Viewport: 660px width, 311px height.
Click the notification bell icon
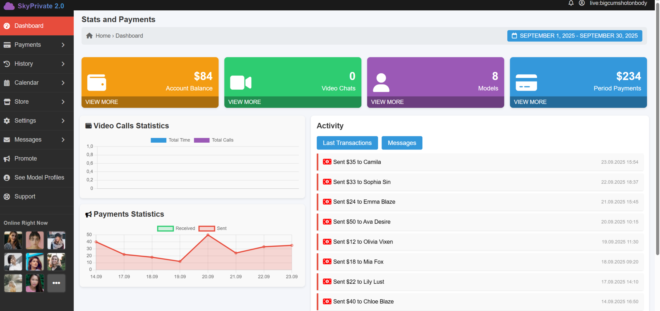point(571,3)
